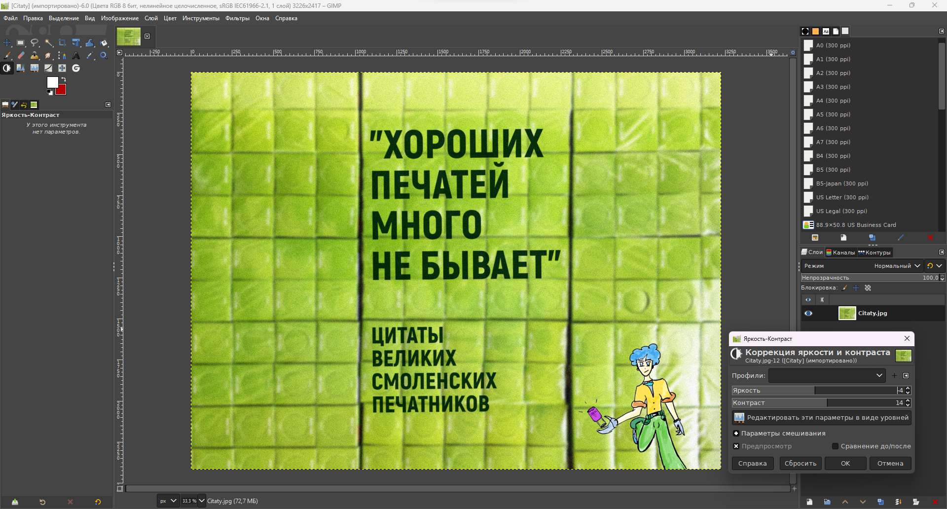Open the Профили presets dropdown
The image size is (947, 509).
827,376
